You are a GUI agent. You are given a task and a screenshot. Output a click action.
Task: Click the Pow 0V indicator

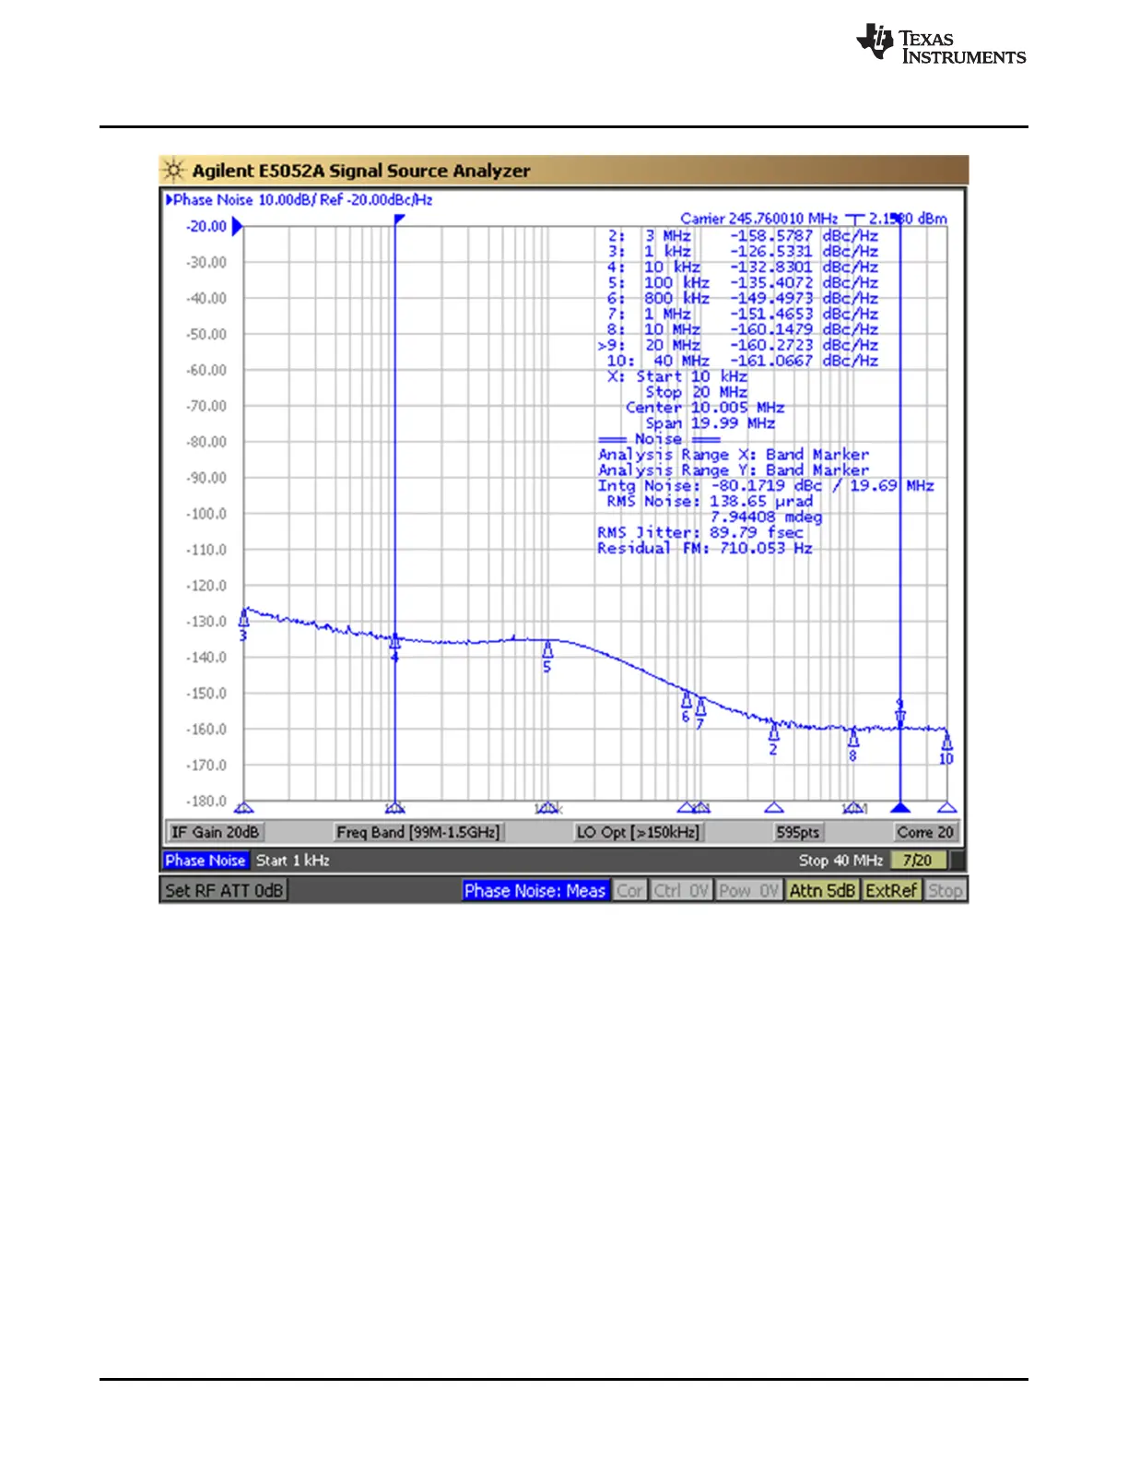click(748, 890)
